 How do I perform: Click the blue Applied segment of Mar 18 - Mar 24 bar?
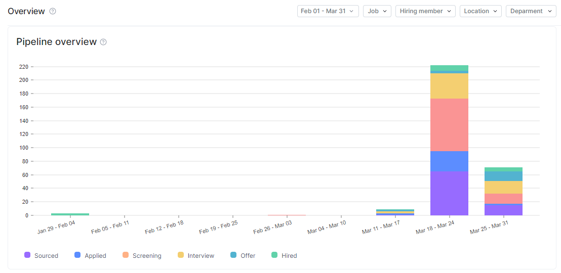450,161
